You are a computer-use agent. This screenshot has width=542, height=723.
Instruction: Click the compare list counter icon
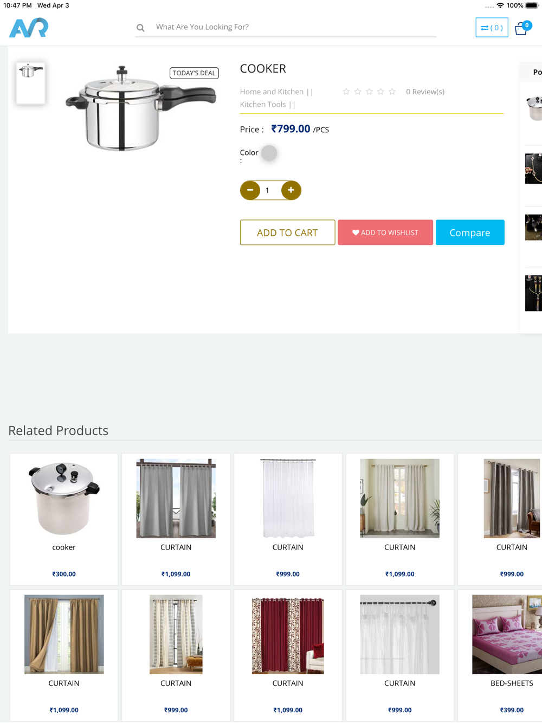click(492, 28)
